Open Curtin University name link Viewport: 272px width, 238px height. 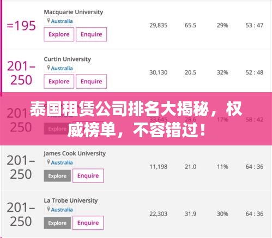(67, 59)
